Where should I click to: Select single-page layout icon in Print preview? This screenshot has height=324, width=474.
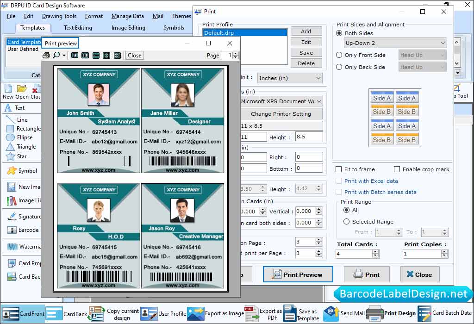75,55
